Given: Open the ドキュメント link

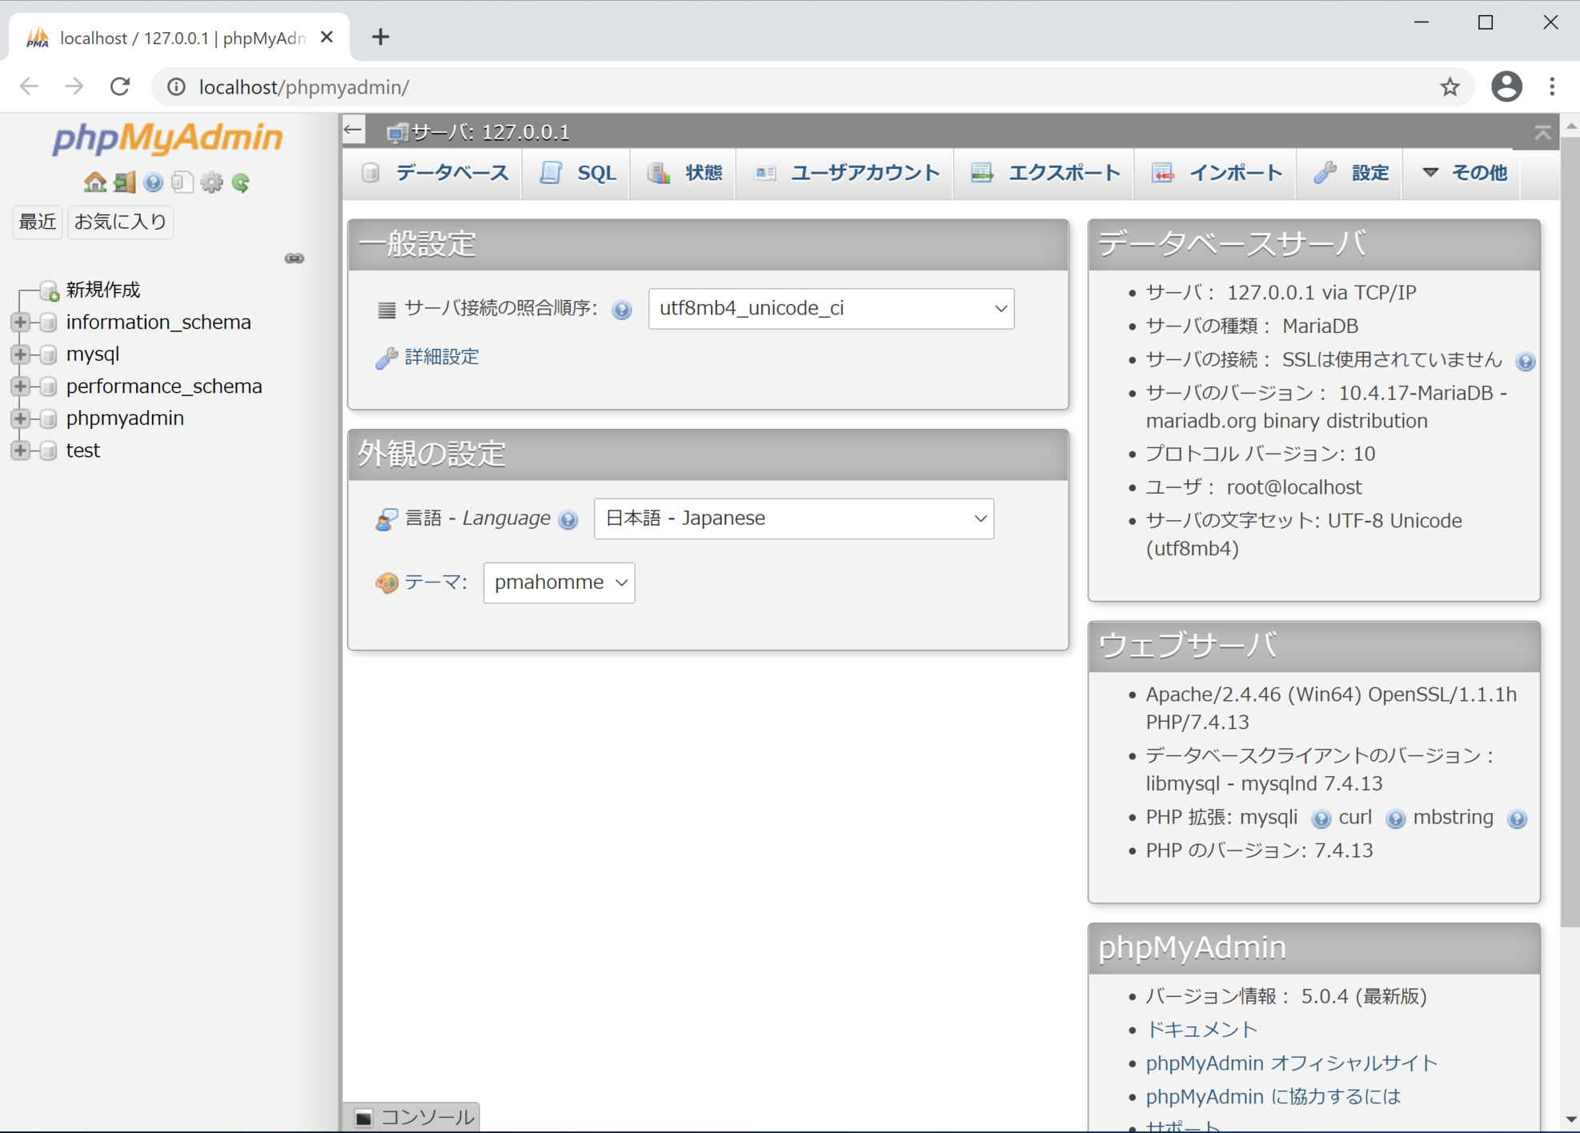Looking at the screenshot, I should click(1201, 1030).
